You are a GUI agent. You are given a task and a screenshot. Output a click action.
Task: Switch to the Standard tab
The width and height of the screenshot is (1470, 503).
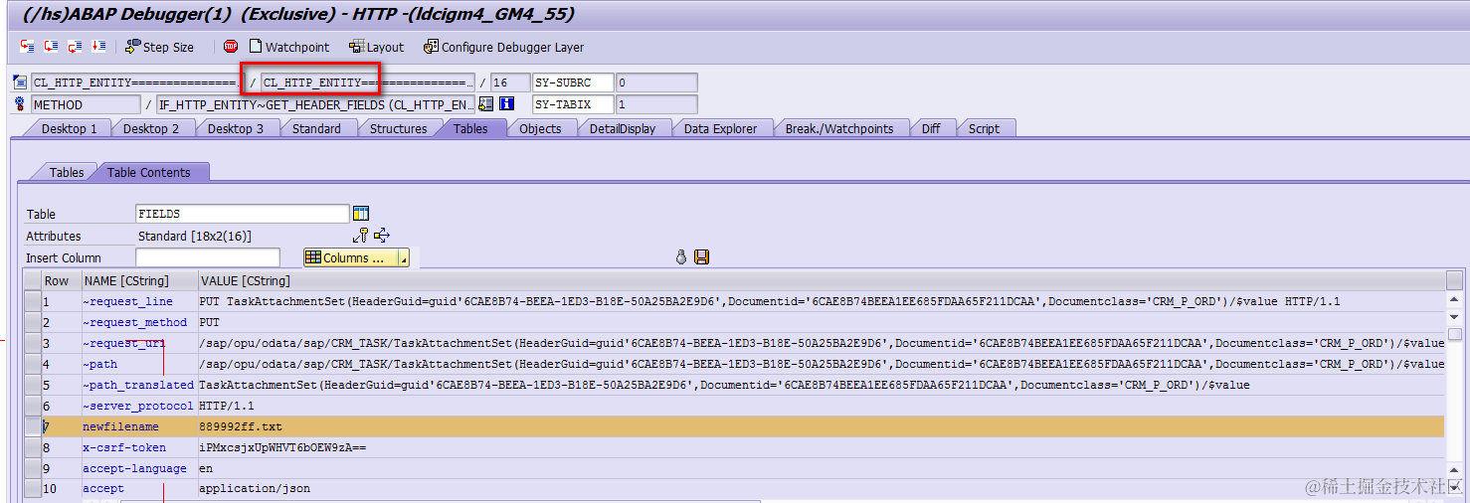pyautogui.click(x=316, y=128)
